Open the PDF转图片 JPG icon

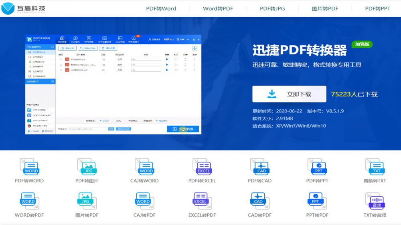click(x=87, y=167)
